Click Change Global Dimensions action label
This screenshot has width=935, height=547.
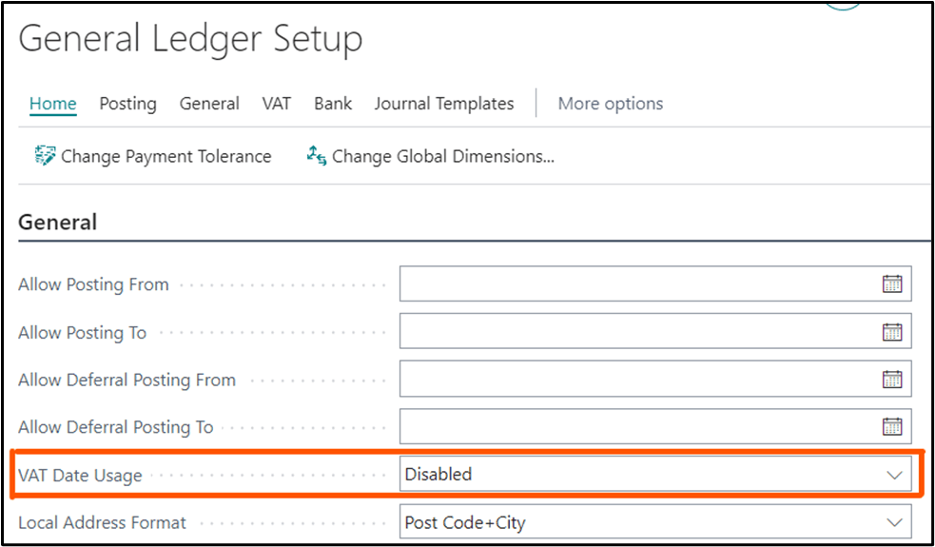443,156
